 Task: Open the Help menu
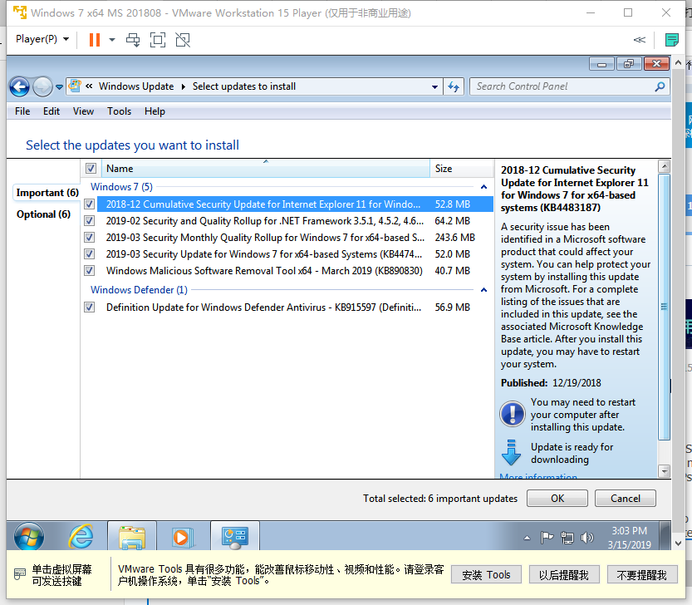[155, 111]
